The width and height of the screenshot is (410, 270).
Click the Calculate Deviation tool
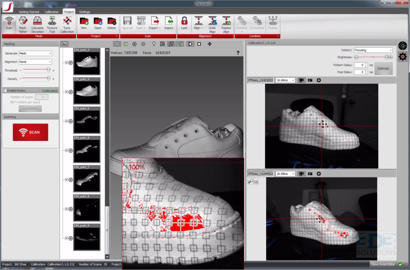(x=37, y=24)
